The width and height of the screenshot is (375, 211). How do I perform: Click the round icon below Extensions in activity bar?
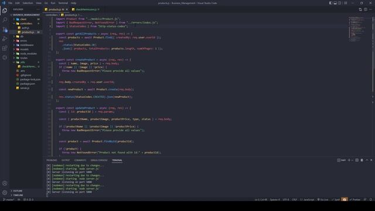(5, 57)
